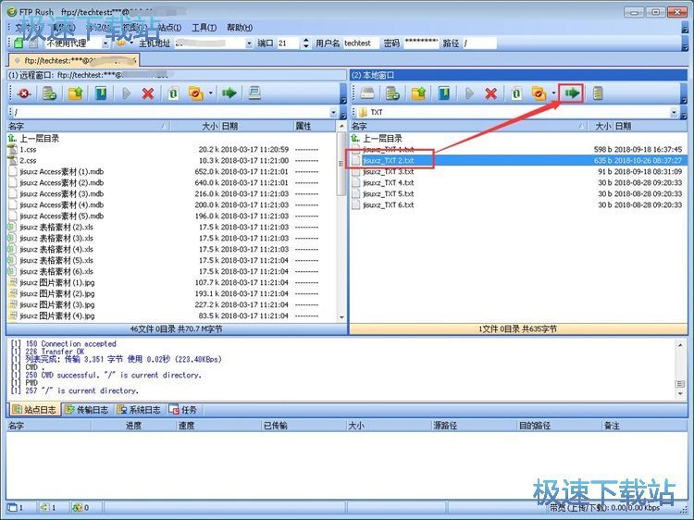Click the transfer count icon in status bar
The height and width of the screenshot is (520, 694).
point(44,507)
